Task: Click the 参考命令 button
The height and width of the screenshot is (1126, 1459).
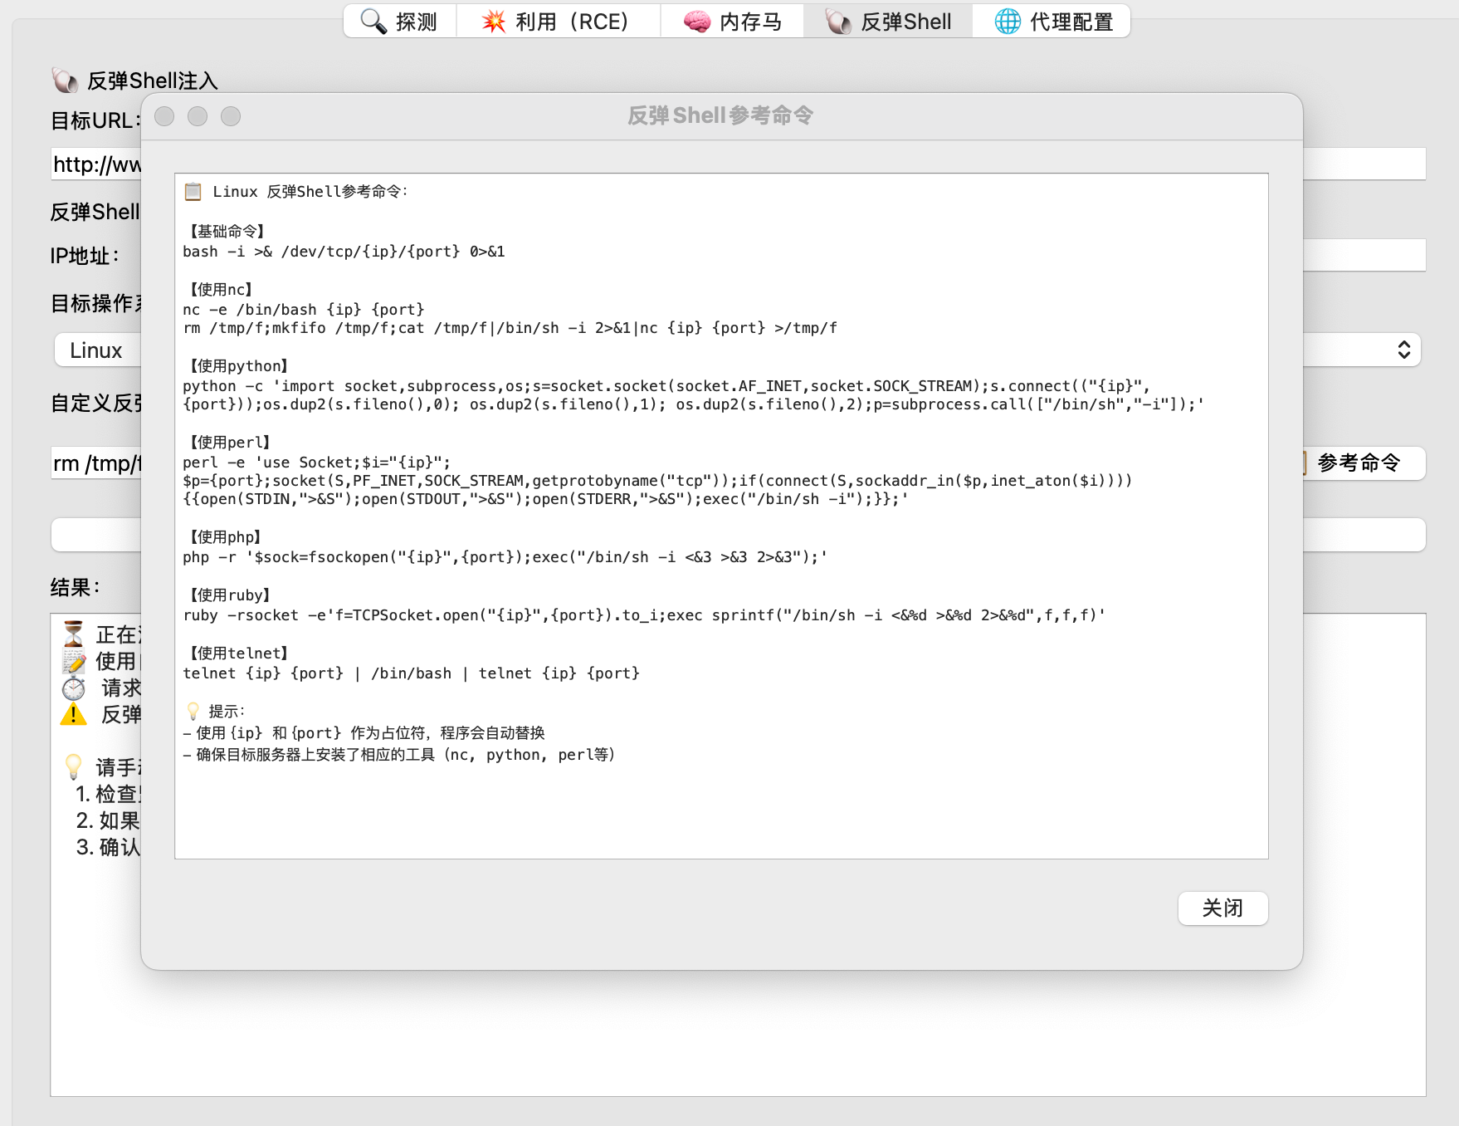Action: (x=1359, y=464)
